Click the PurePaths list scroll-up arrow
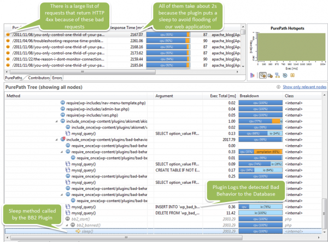 [243, 27]
